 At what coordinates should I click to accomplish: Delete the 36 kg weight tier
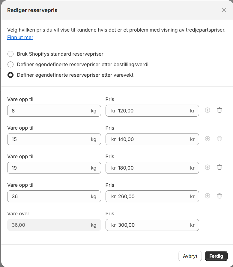point(219,196)
